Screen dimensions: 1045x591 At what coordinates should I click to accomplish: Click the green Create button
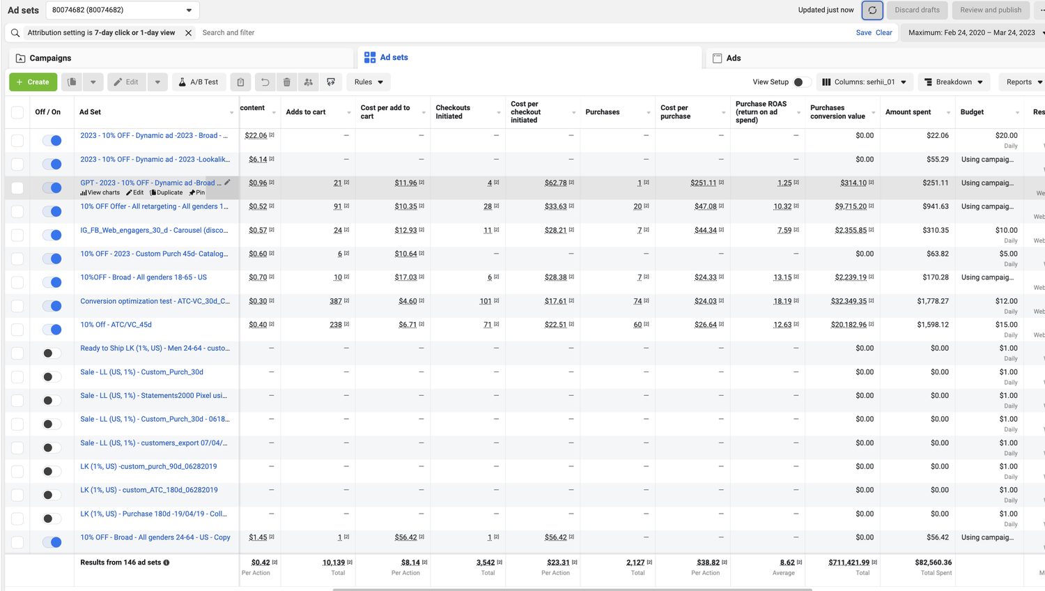[33, 82]
